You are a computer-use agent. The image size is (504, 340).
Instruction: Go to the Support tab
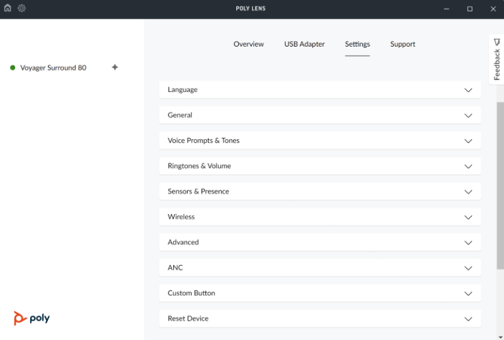(402, 44)
